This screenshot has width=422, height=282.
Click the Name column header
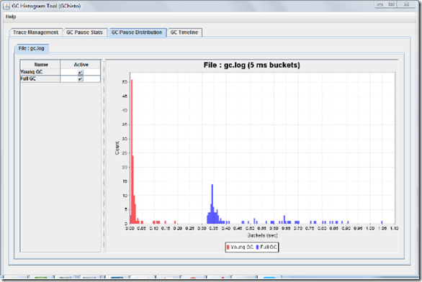[x=40, y=65]
